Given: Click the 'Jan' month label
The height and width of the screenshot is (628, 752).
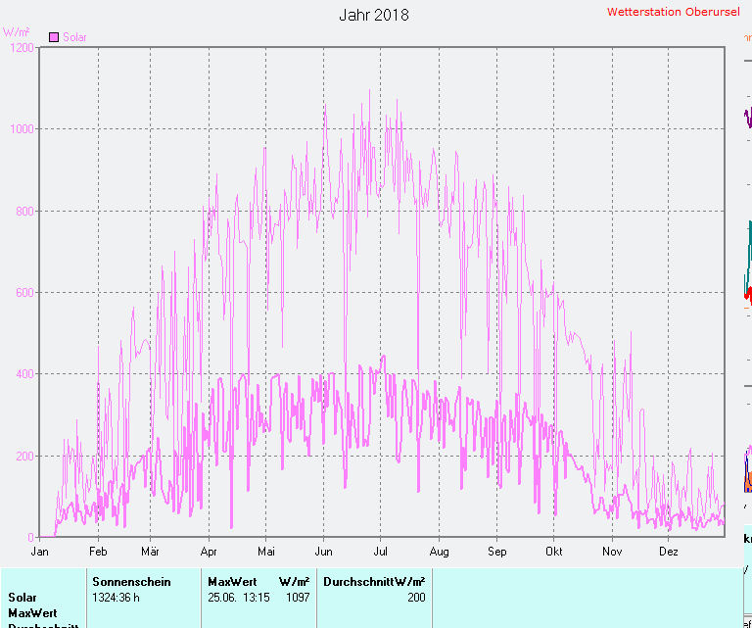Looking at the screenshot, I should coord(39,552).
